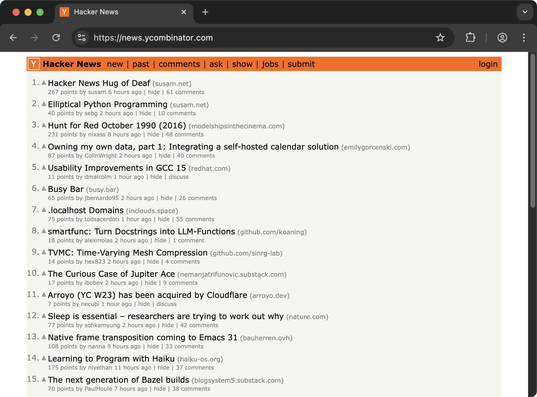The width and height of the screenshot is (537, 397).
Task: Open the browser profile account icon
Action: (502, 38)
